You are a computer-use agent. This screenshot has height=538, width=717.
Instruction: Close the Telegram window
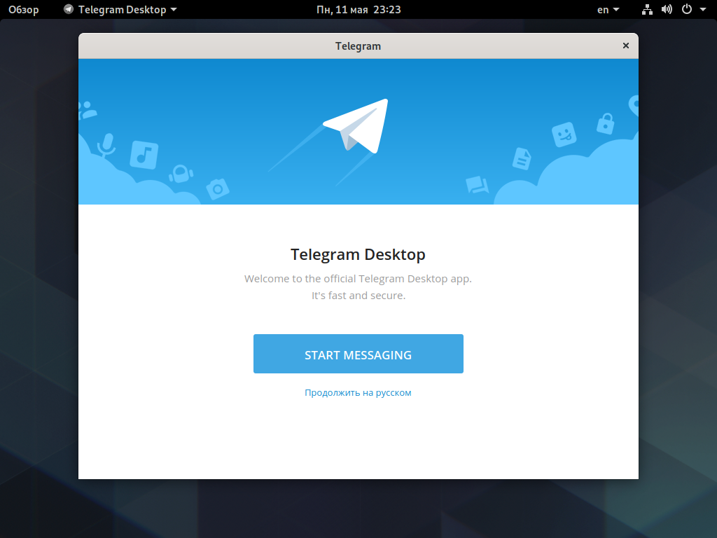(x=625, y=46)
